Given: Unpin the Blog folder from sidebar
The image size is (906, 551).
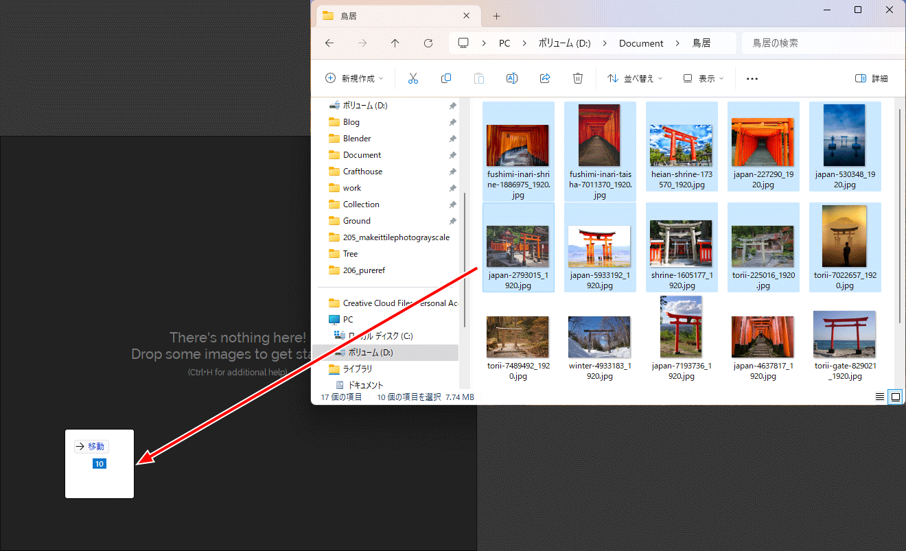Looking at the screenshot, I should tap(451, 121).
